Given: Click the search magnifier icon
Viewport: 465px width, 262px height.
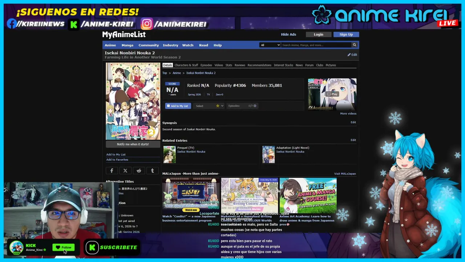Looking at the screenshot, I should coord(354,45).
